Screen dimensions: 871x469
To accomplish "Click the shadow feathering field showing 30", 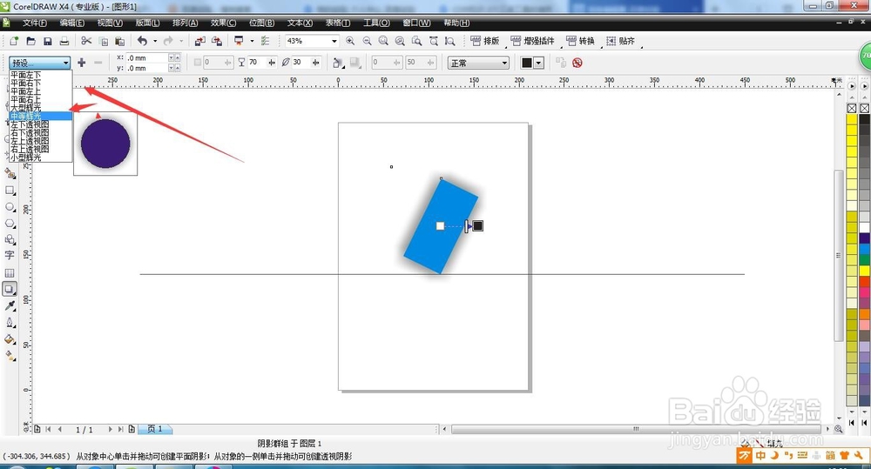I will [301, 63].
